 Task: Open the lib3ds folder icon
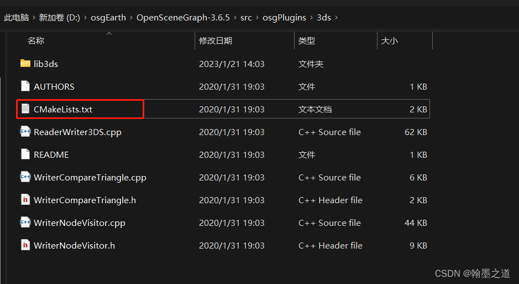25,63
